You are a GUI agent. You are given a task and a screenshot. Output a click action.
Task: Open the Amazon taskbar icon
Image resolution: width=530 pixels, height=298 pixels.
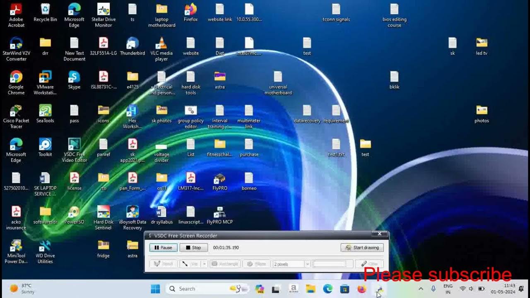293,289
